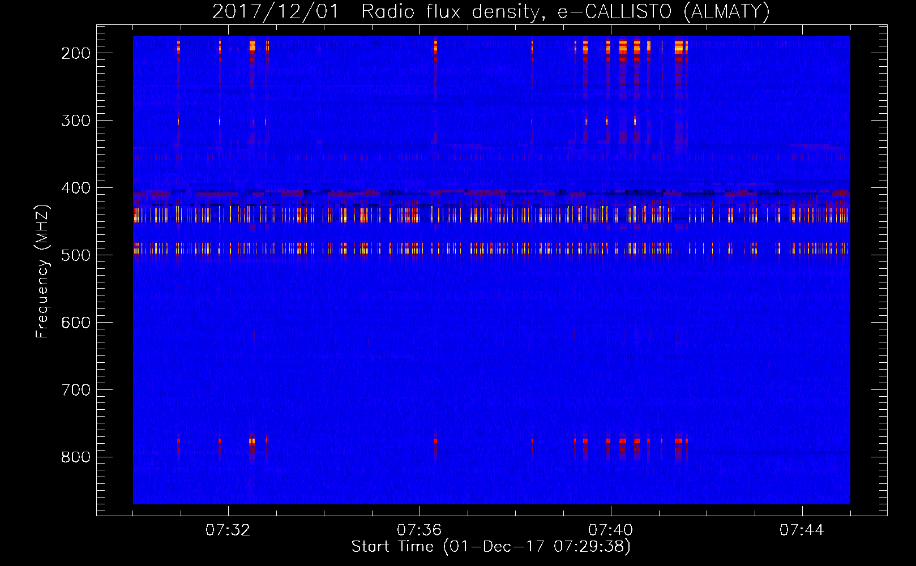Click the Frequency (MHZ) axis label
The height and width of the screenshot is (566, 916).
click(42, 271)
